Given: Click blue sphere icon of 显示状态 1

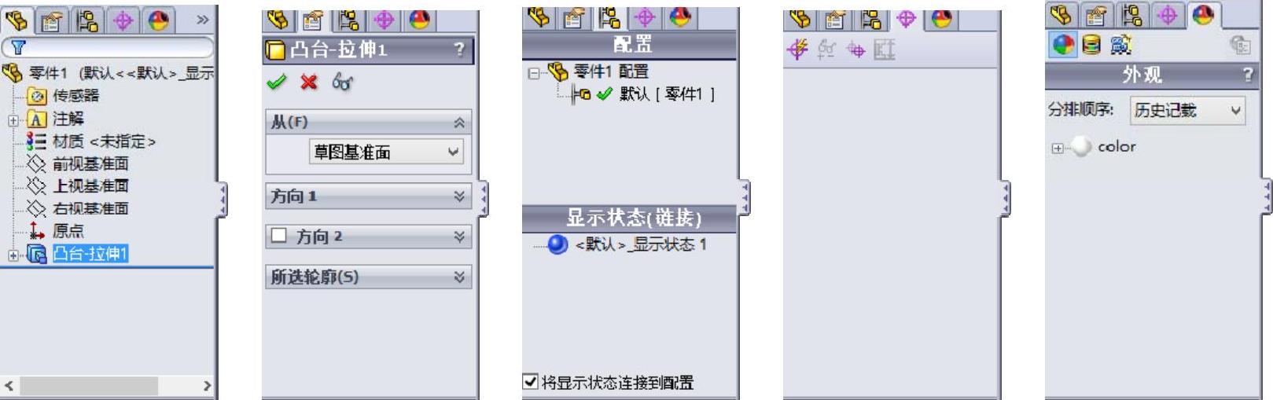Looking at the screenshot, I should coord(557,244).
